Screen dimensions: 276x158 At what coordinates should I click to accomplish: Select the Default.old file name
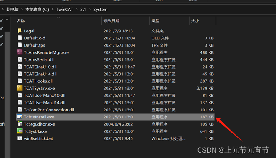(35, 38)
